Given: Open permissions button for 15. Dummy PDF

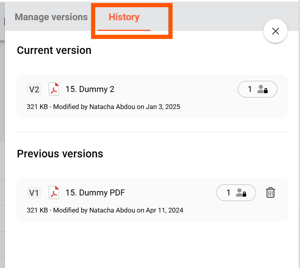Looking at the screenshot, I should point(236,193).
